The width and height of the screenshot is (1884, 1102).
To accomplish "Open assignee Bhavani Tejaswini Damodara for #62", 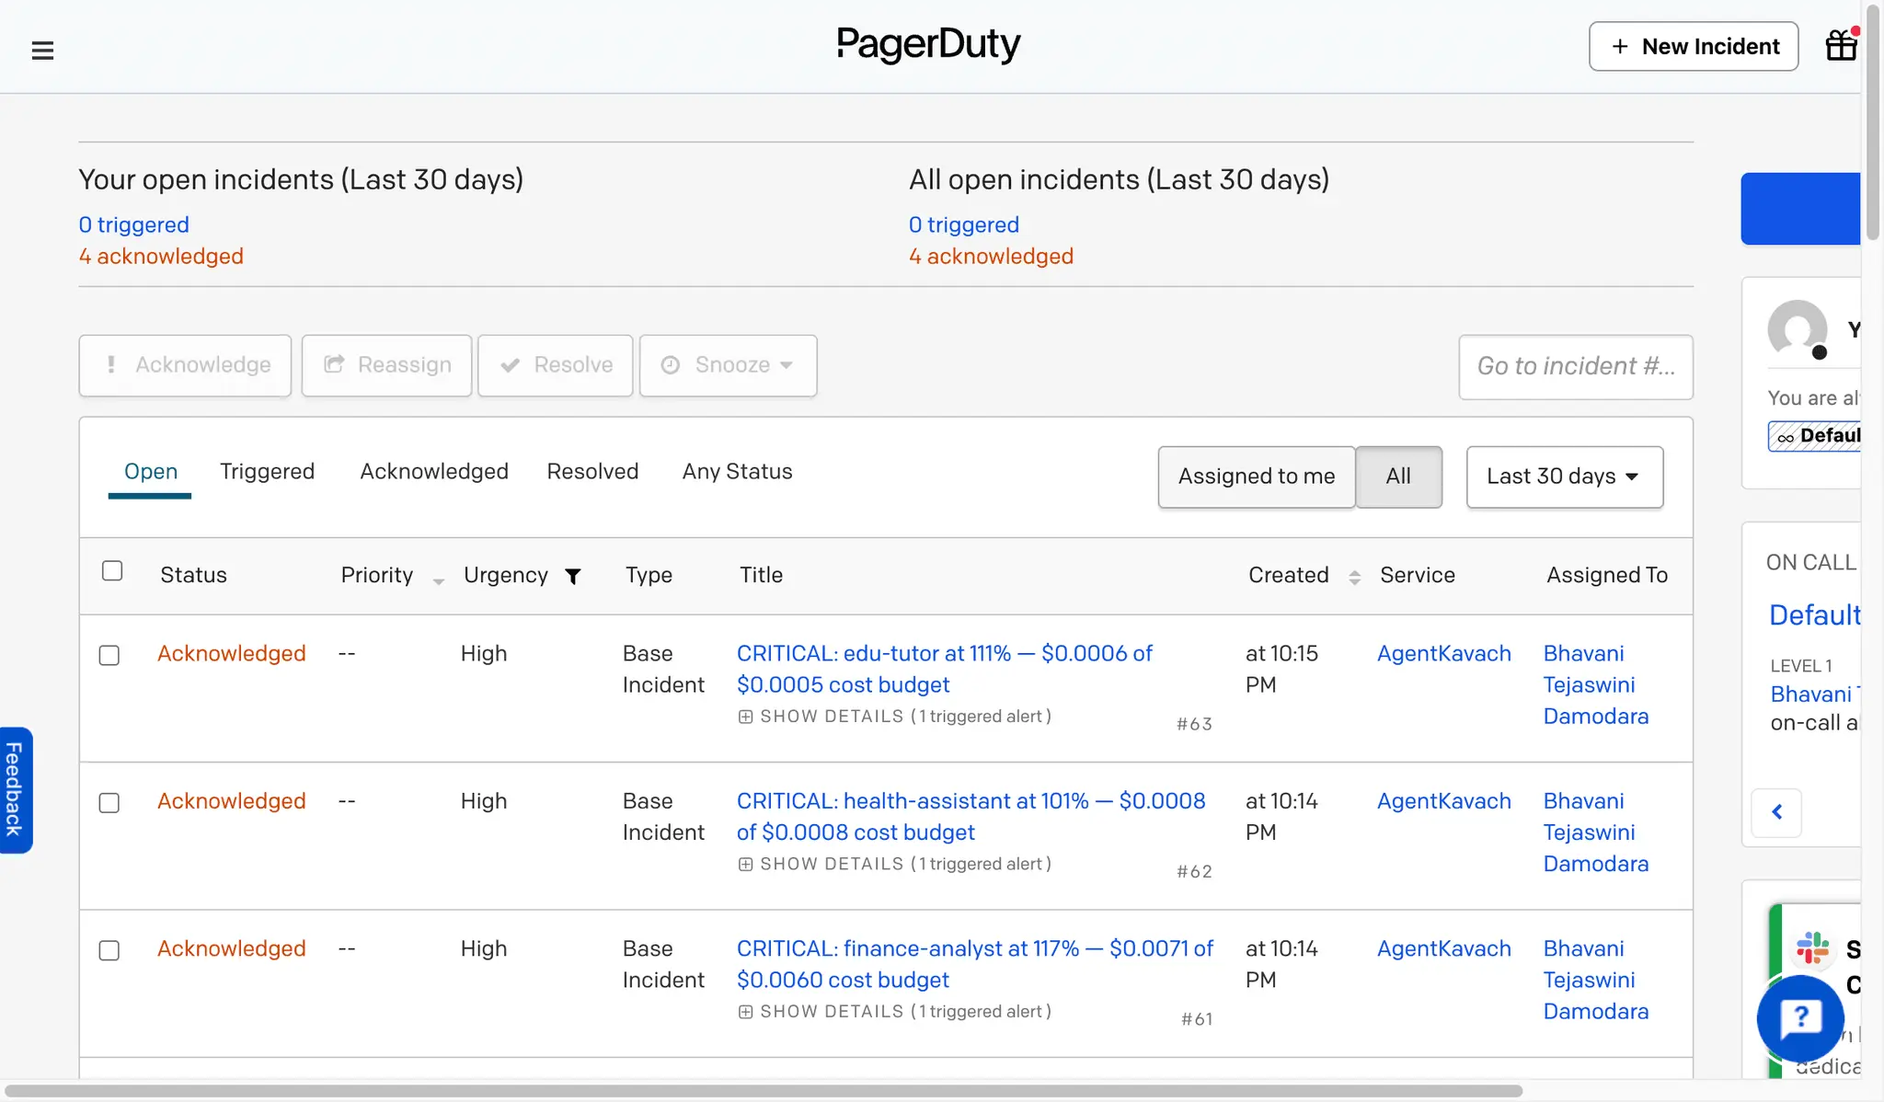I will (1596, 832).
